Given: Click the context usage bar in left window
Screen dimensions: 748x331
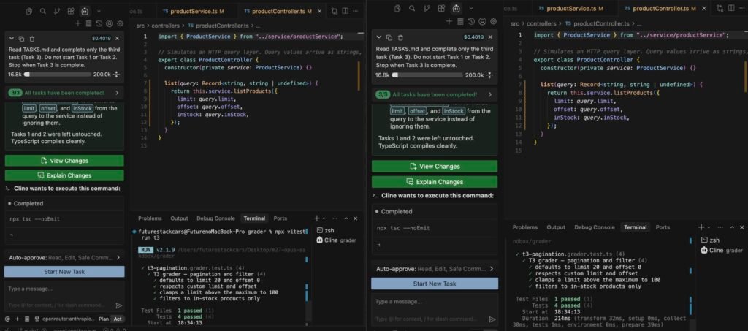Looking at the screenshot, I should pos(57,75).
